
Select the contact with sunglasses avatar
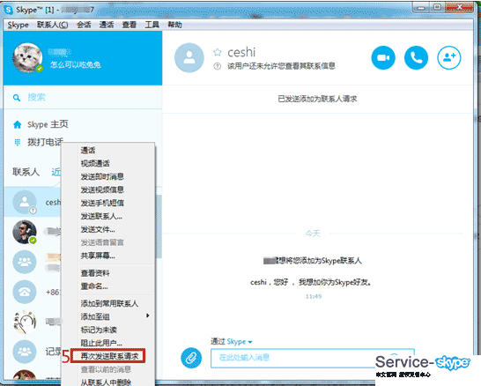[25, 232]
